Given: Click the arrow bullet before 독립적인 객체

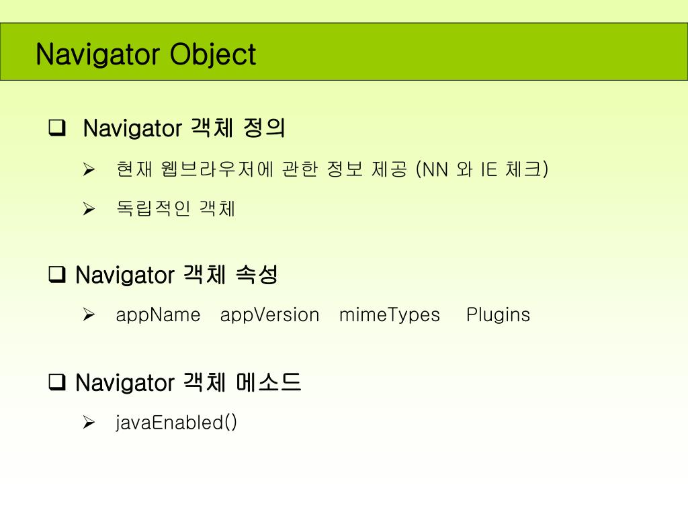Looking at the screenshot, I should click(89, 208).
